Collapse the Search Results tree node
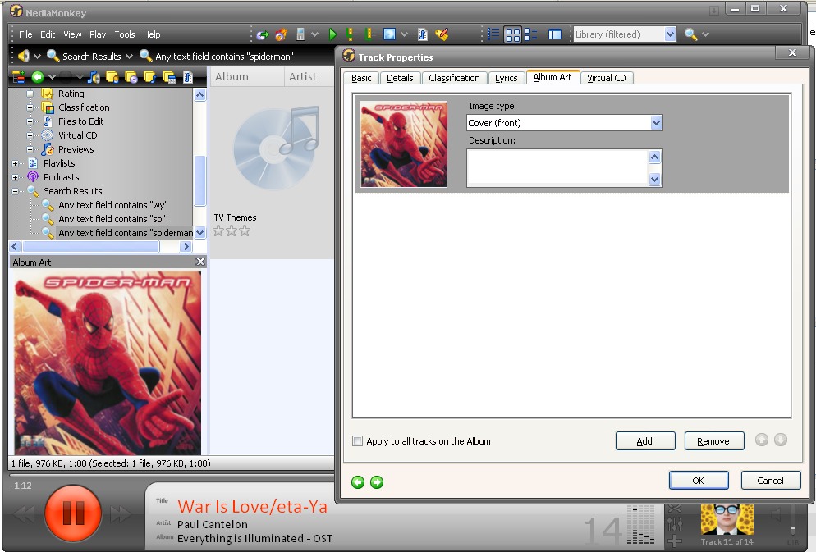 click(16, 191)
